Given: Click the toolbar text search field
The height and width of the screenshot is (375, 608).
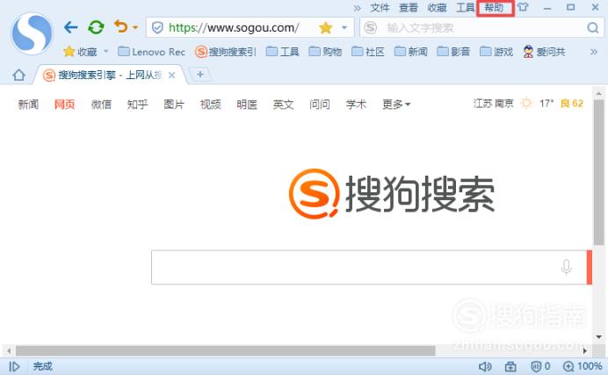Looking at the screenshot, I should click(x=481, y=27).
